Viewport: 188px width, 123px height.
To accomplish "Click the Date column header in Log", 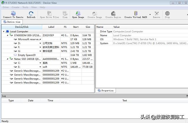I will coord(31,101).
